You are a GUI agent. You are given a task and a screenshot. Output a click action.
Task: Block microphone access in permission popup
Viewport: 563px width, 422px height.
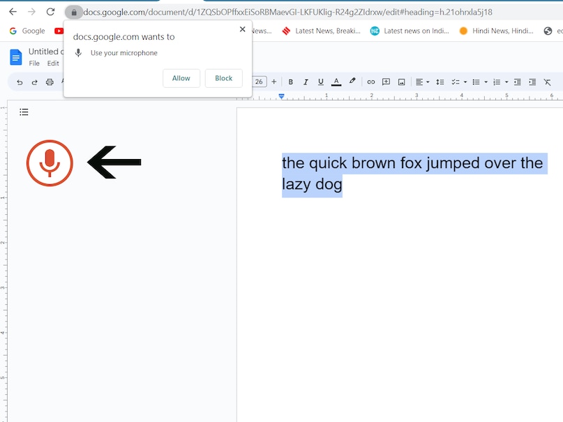point(223,78)
